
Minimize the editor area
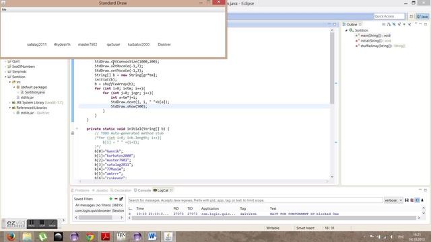coord(329,24)
